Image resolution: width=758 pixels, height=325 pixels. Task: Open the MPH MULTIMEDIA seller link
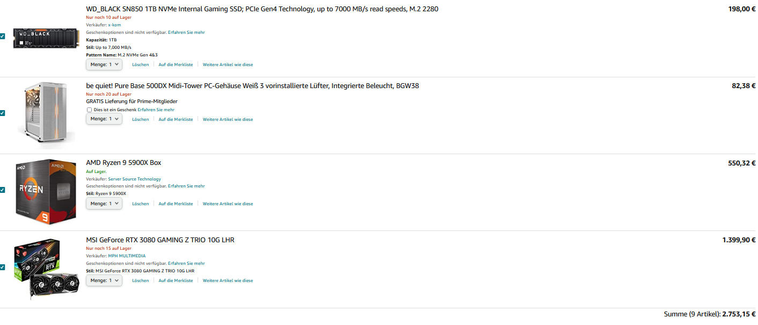tap(127, 256)
